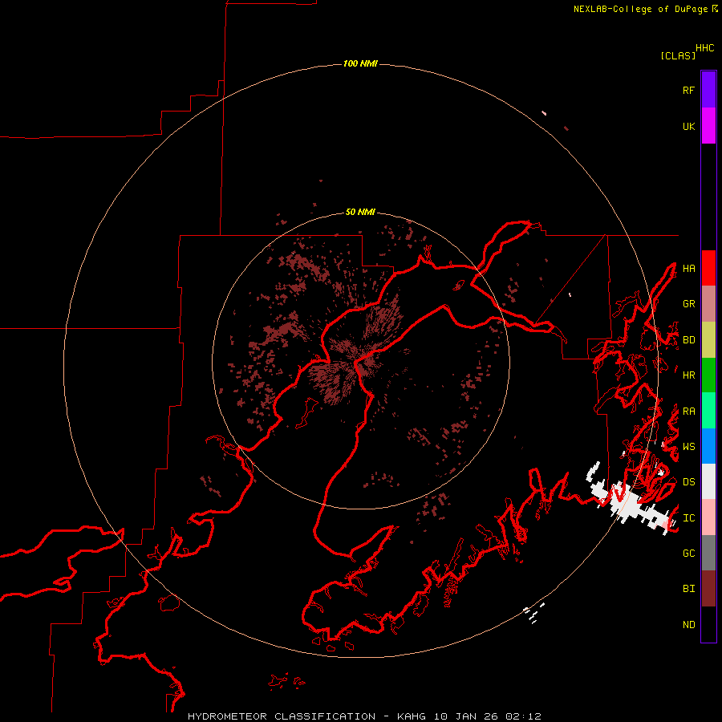Screen dimensions: 722x722
Task: Click the HR green legend swatch
Action: click(x=708, y=375)
